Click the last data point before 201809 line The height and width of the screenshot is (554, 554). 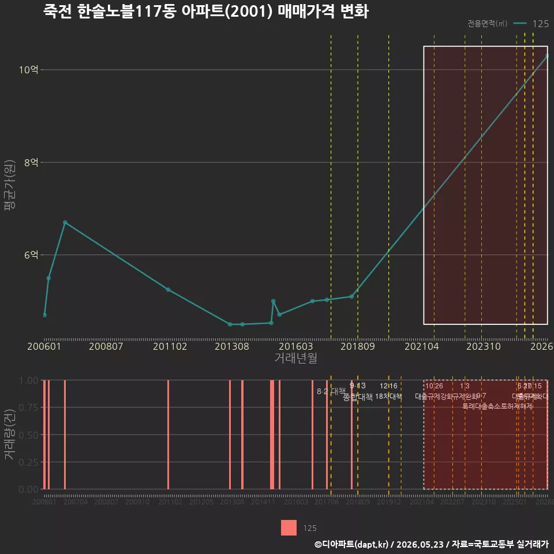[351, 297]
